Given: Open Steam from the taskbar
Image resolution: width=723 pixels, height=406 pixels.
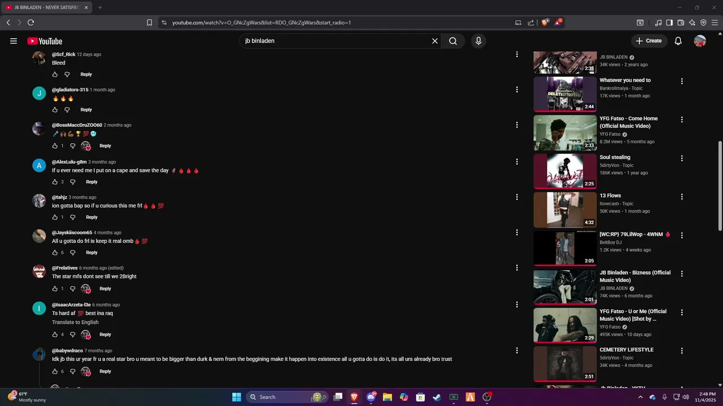Looking at the screenshot, I should (437, 397).
